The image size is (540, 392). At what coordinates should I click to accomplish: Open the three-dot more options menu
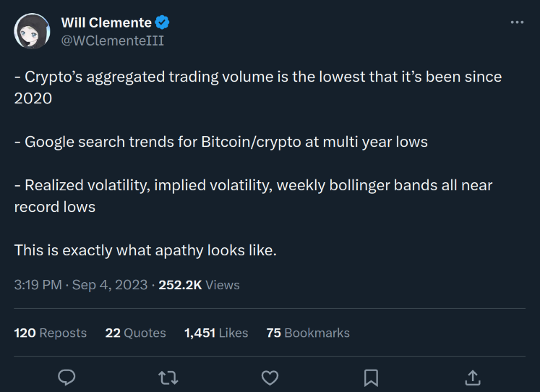coord(517,22)
